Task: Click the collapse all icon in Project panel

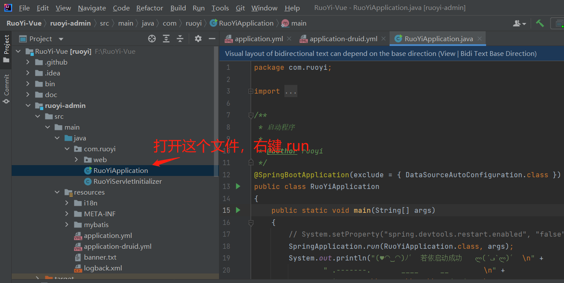Action: point(180,39)
